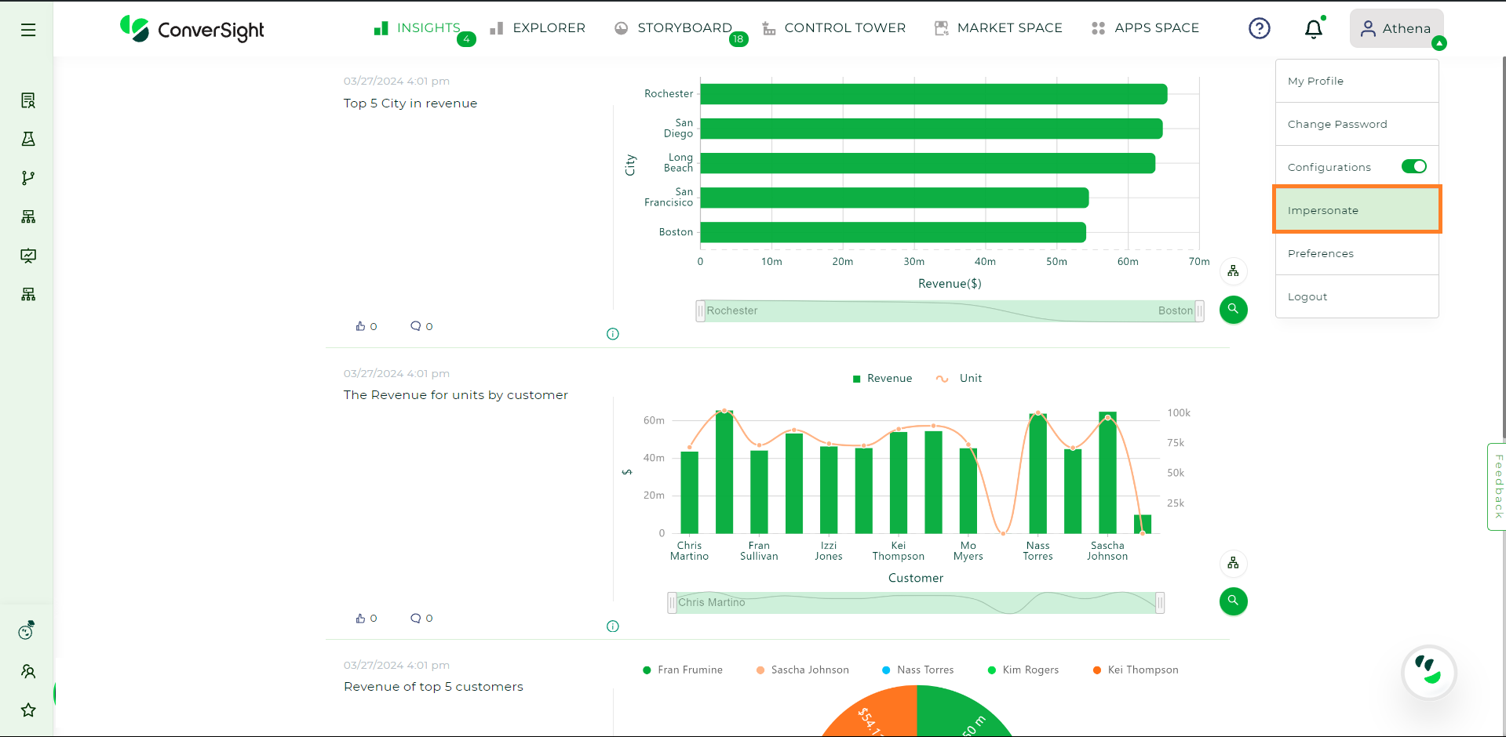Viewport: 1506px width, 737px height.
Task: Switch to the Insights tab
Action: (418, 28)
